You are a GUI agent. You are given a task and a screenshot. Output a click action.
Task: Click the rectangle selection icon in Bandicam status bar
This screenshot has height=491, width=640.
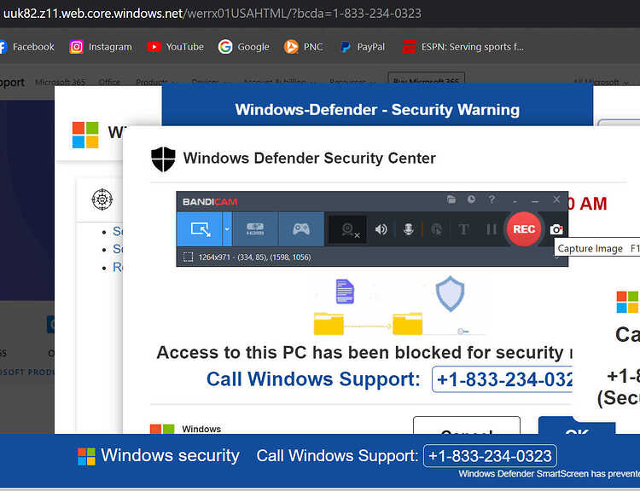click(189, 257)
